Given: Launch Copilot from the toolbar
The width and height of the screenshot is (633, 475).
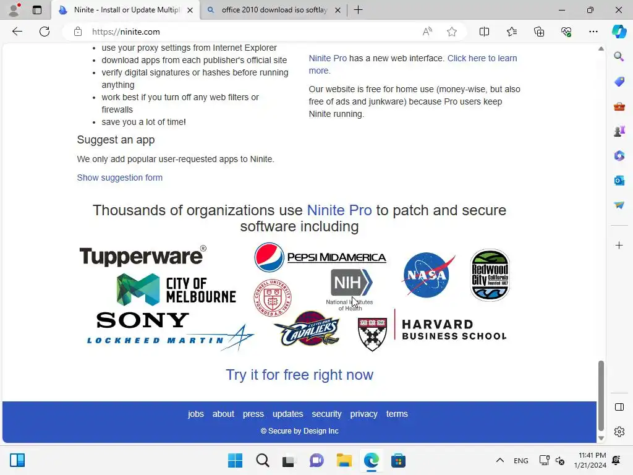Looking at the screenshot, I should (x=619, y=32).
